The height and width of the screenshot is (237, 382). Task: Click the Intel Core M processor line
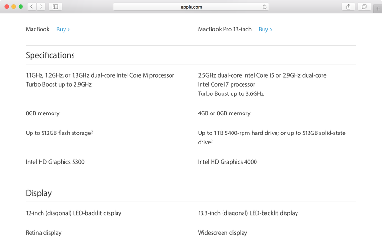coord(100,75)
